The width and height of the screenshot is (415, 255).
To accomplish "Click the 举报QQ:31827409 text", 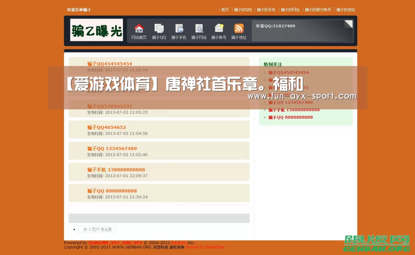I will pyautogui.click(x=275, y=26).
